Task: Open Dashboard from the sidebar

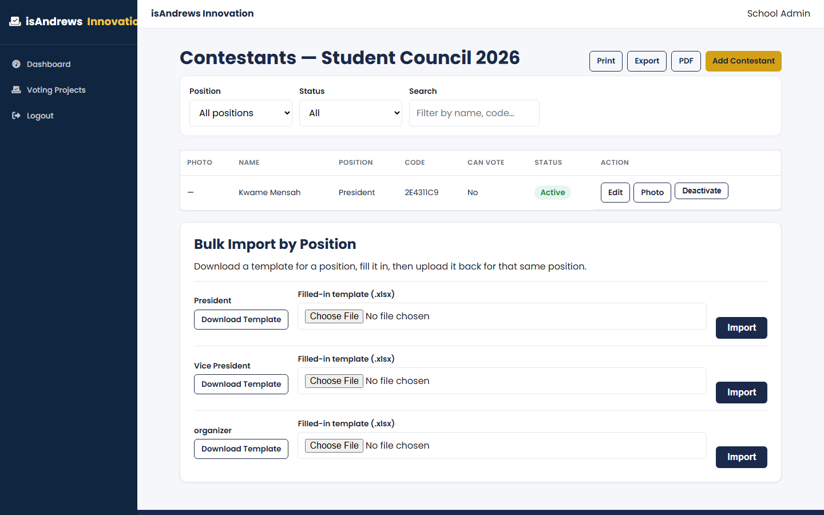Action: tap(49, 64)
